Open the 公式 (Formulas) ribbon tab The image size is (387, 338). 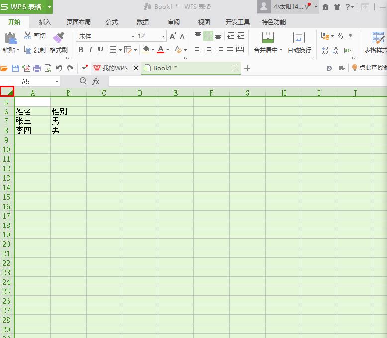click(112, 22)
